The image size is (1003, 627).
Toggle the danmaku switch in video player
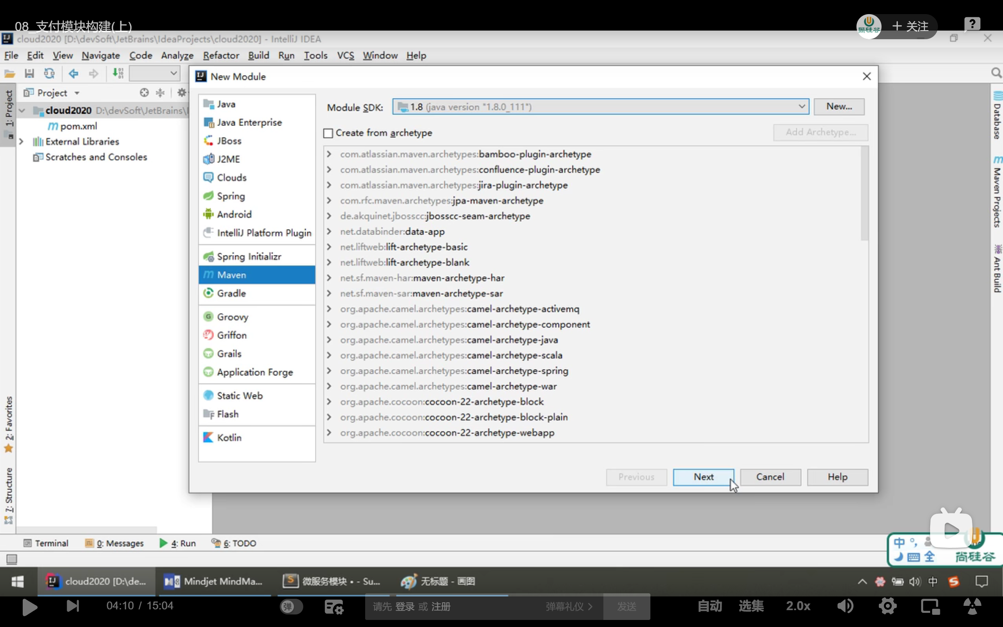(x=291, y=606)
